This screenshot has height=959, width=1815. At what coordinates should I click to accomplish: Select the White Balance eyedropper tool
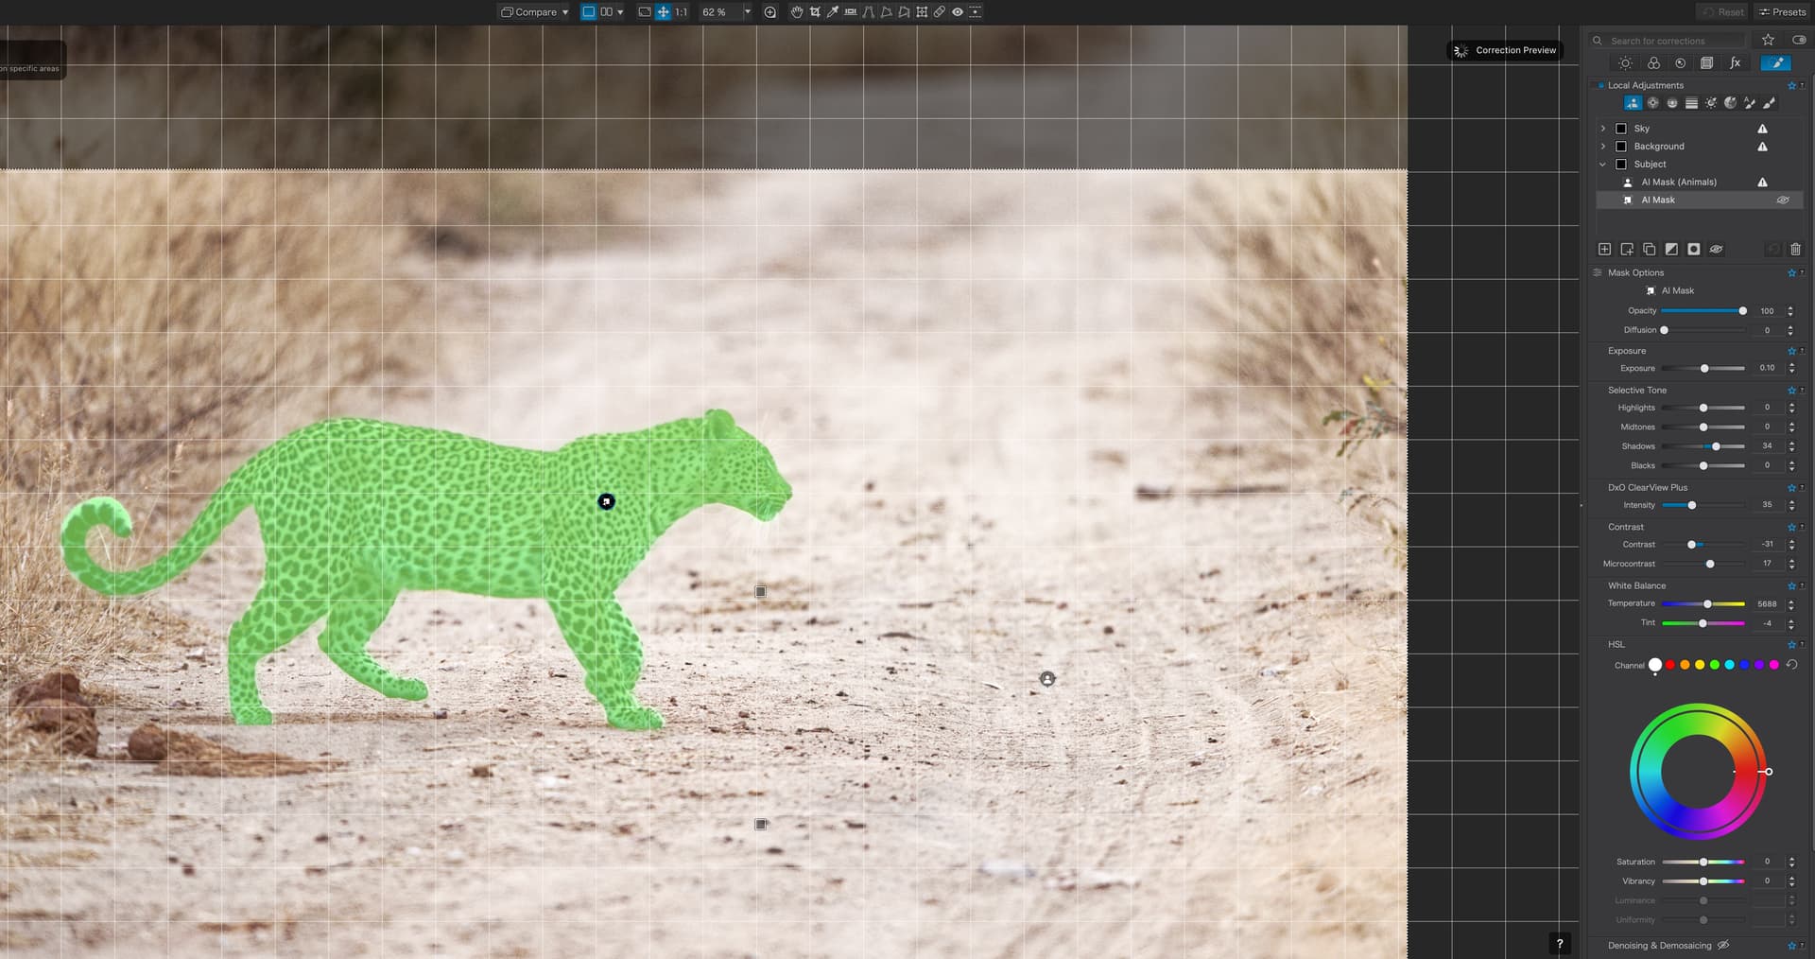(832, 12)
